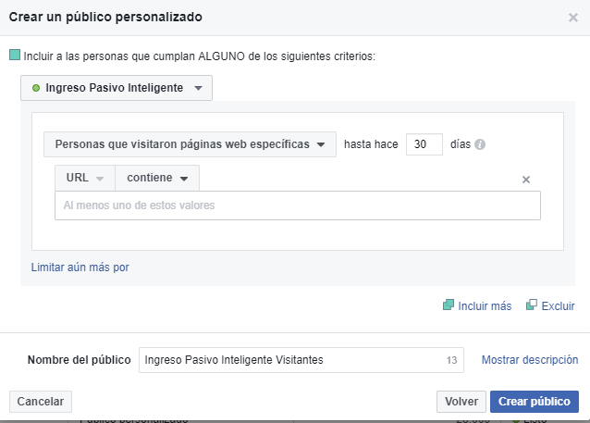590x423 pixels.
Task: Click the Volver button
Action: pos(461,402)
